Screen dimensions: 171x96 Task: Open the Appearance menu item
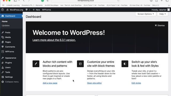(x=11, y=58)
